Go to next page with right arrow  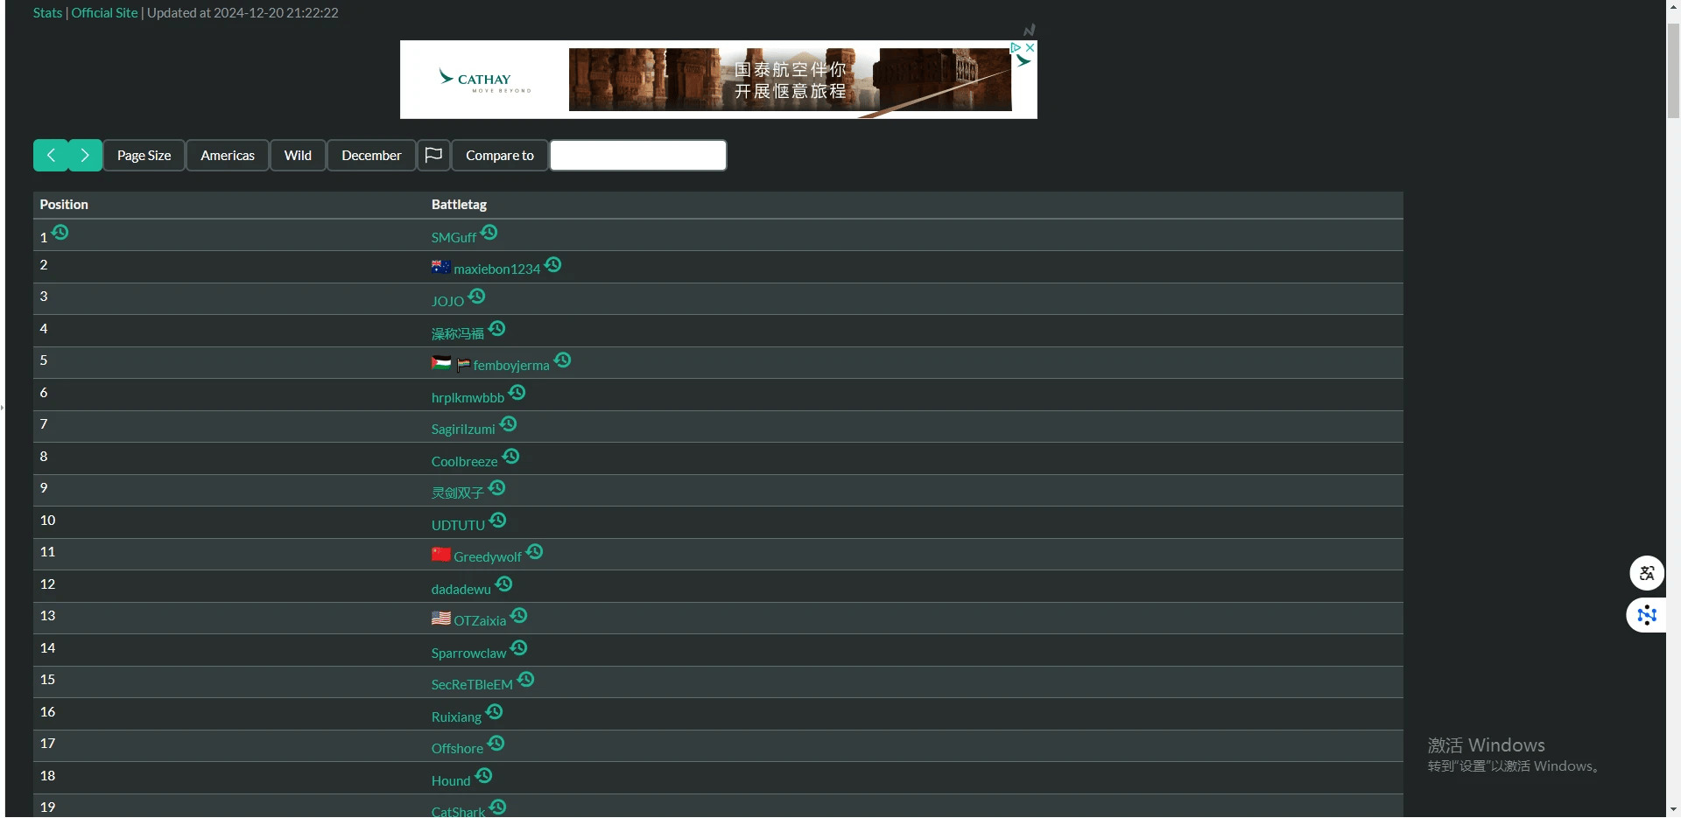85,156
